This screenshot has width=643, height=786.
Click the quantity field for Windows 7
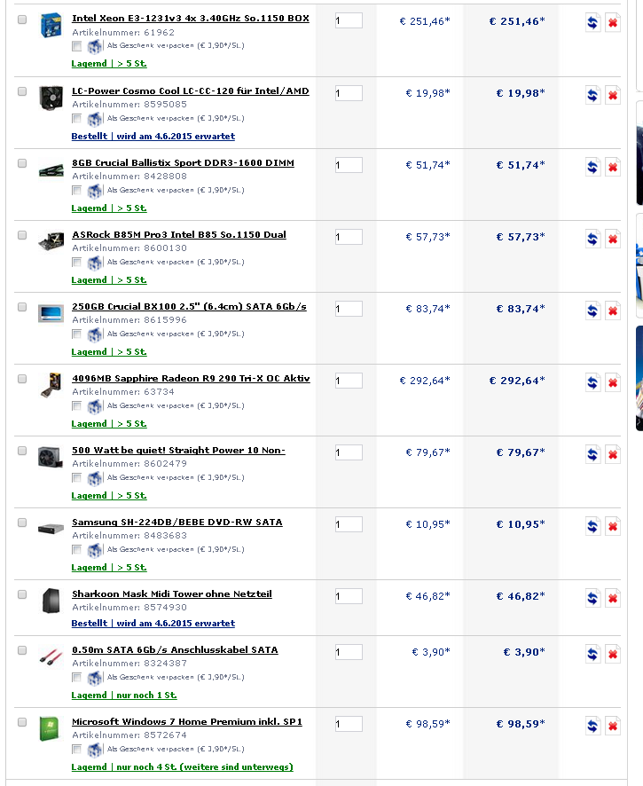click(x=349, y=724)
